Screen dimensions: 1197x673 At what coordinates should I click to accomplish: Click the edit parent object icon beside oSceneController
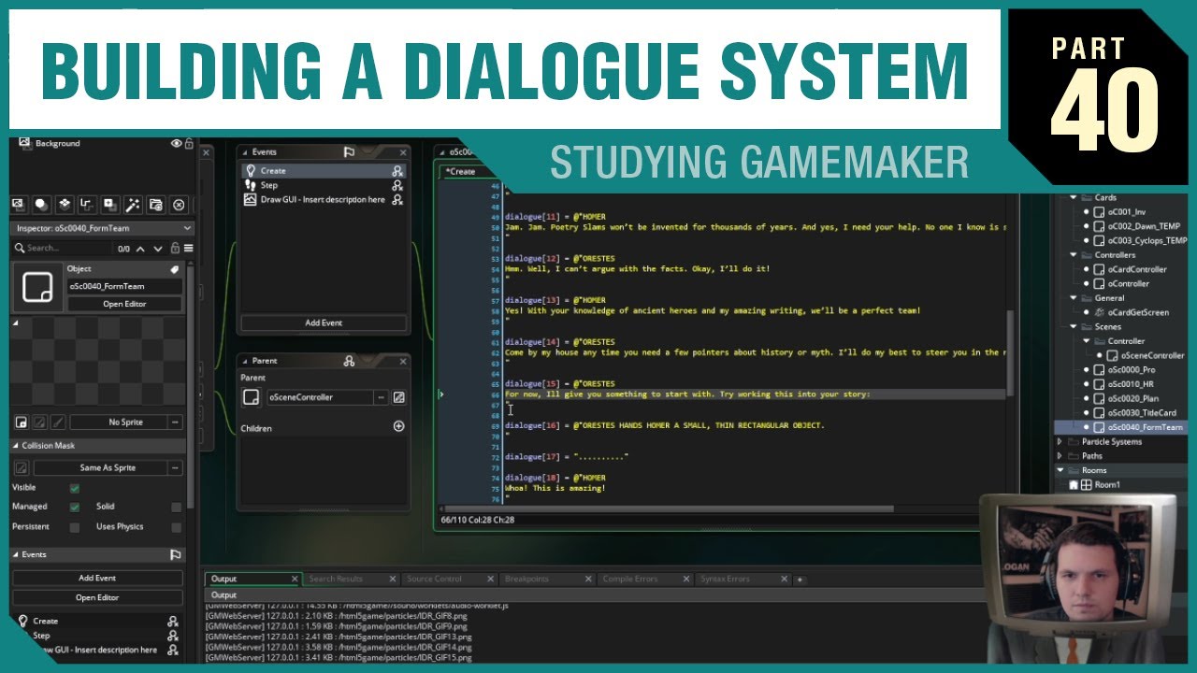coord(399,397)
